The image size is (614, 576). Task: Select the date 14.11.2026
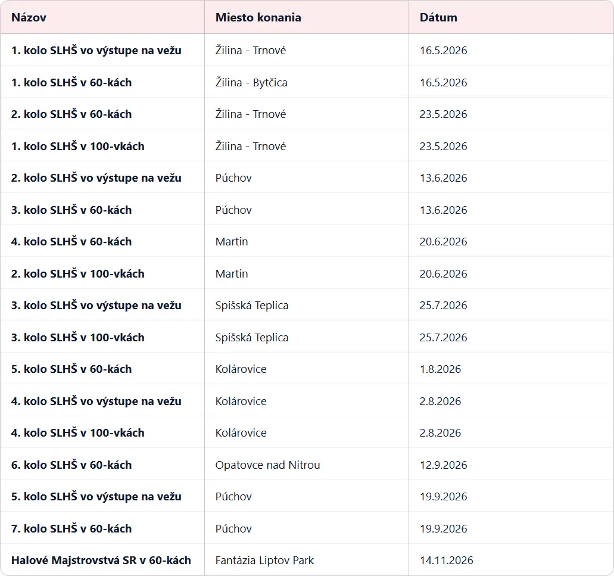(x=446, y=561)
